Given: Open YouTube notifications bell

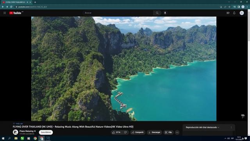Looking at the screenshot, I should coord(234,13).
